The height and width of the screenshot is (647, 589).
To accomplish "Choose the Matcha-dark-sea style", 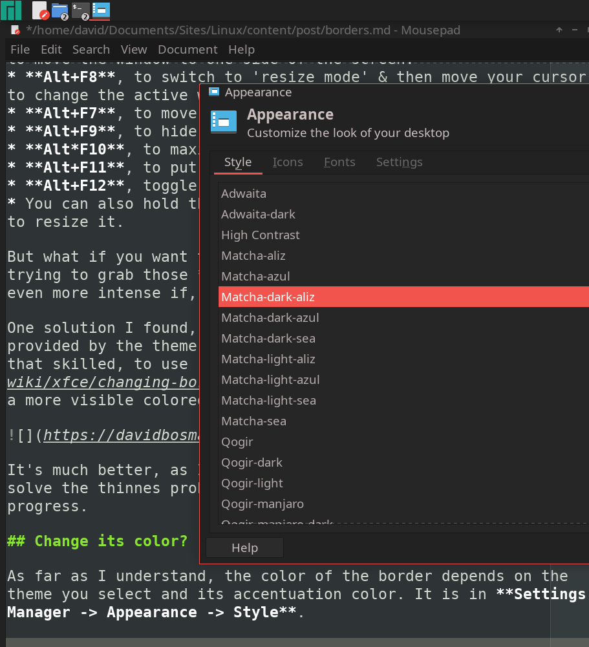I will pyautogui.click(x=268, y=339).
